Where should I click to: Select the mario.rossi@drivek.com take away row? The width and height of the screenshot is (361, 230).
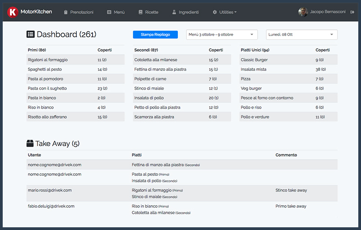(x=182, y=193)
